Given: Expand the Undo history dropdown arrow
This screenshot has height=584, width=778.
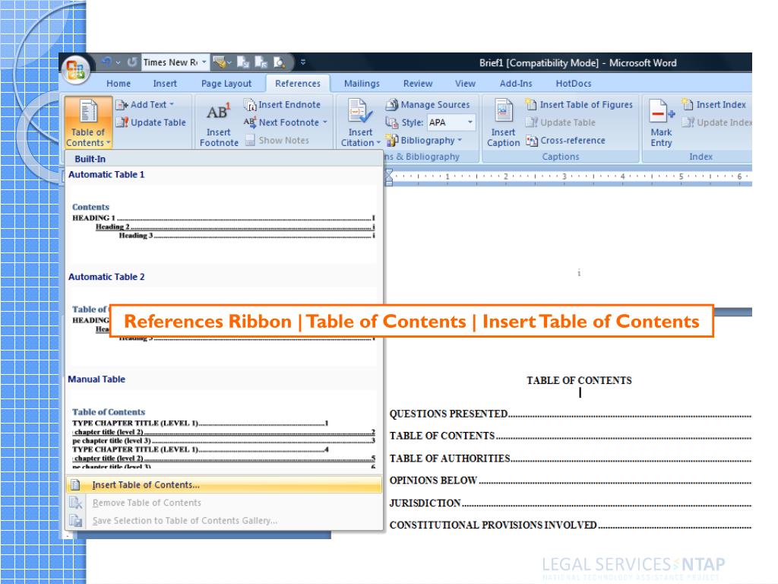Looking at the screenshot, I should coord(118,62).
